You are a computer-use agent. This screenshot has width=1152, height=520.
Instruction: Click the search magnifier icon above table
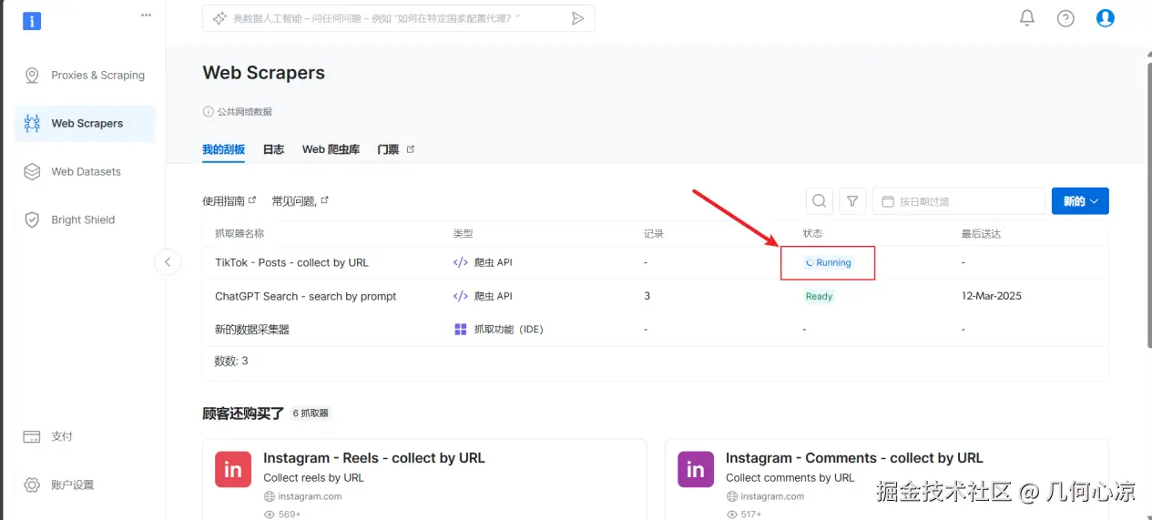tap(820, 201)
